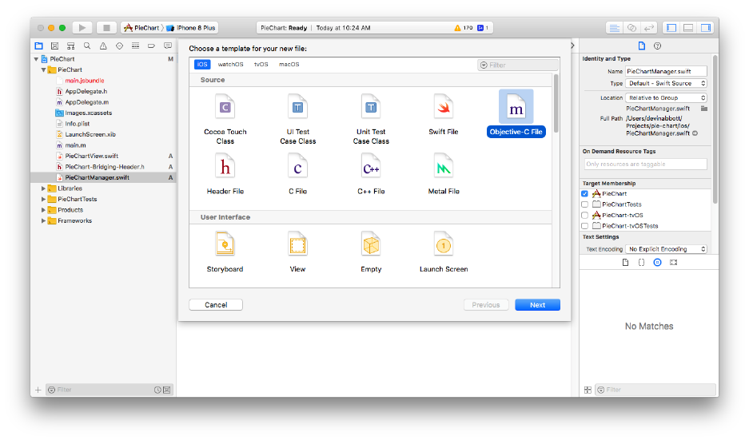
Task: Choose the Unit Test Case Class template
Action: pos(371,119)
